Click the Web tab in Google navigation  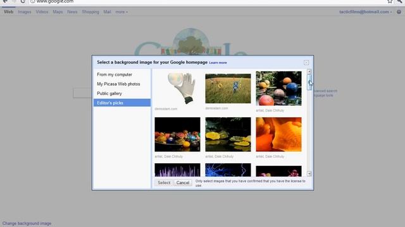point(8,12)
